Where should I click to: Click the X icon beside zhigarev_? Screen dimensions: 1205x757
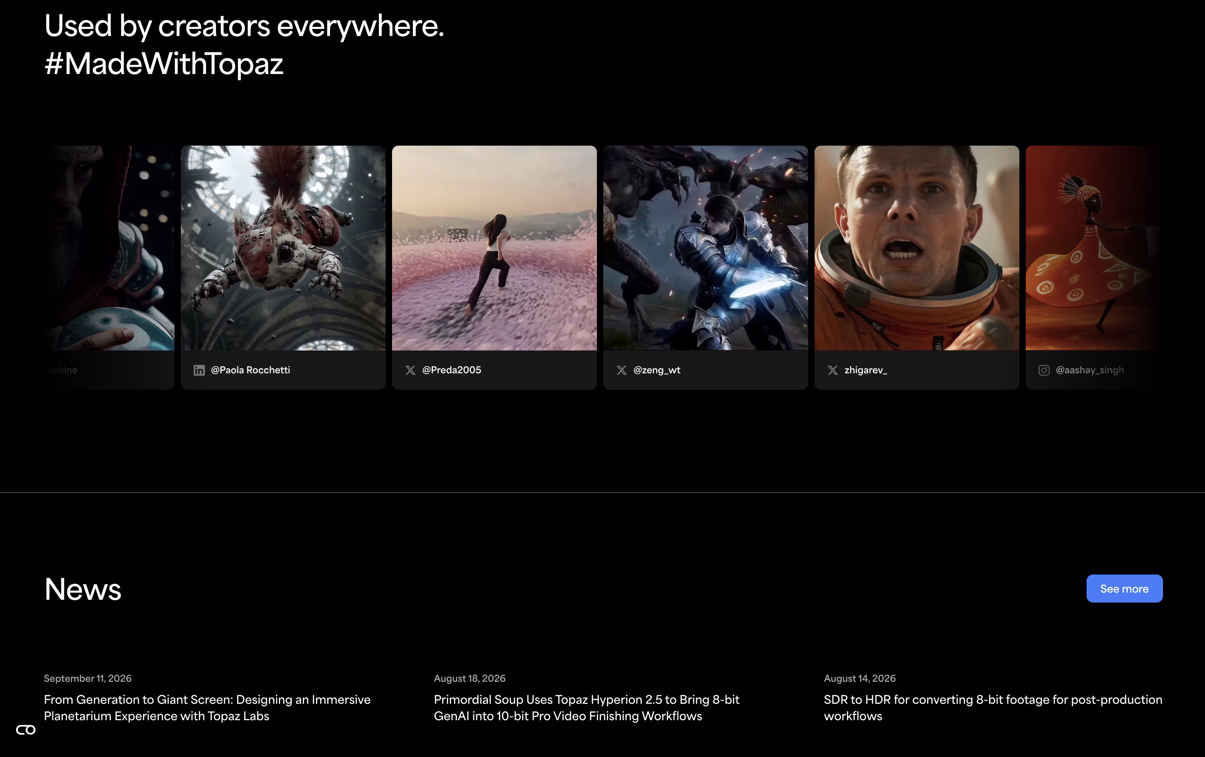coord(833,370)
